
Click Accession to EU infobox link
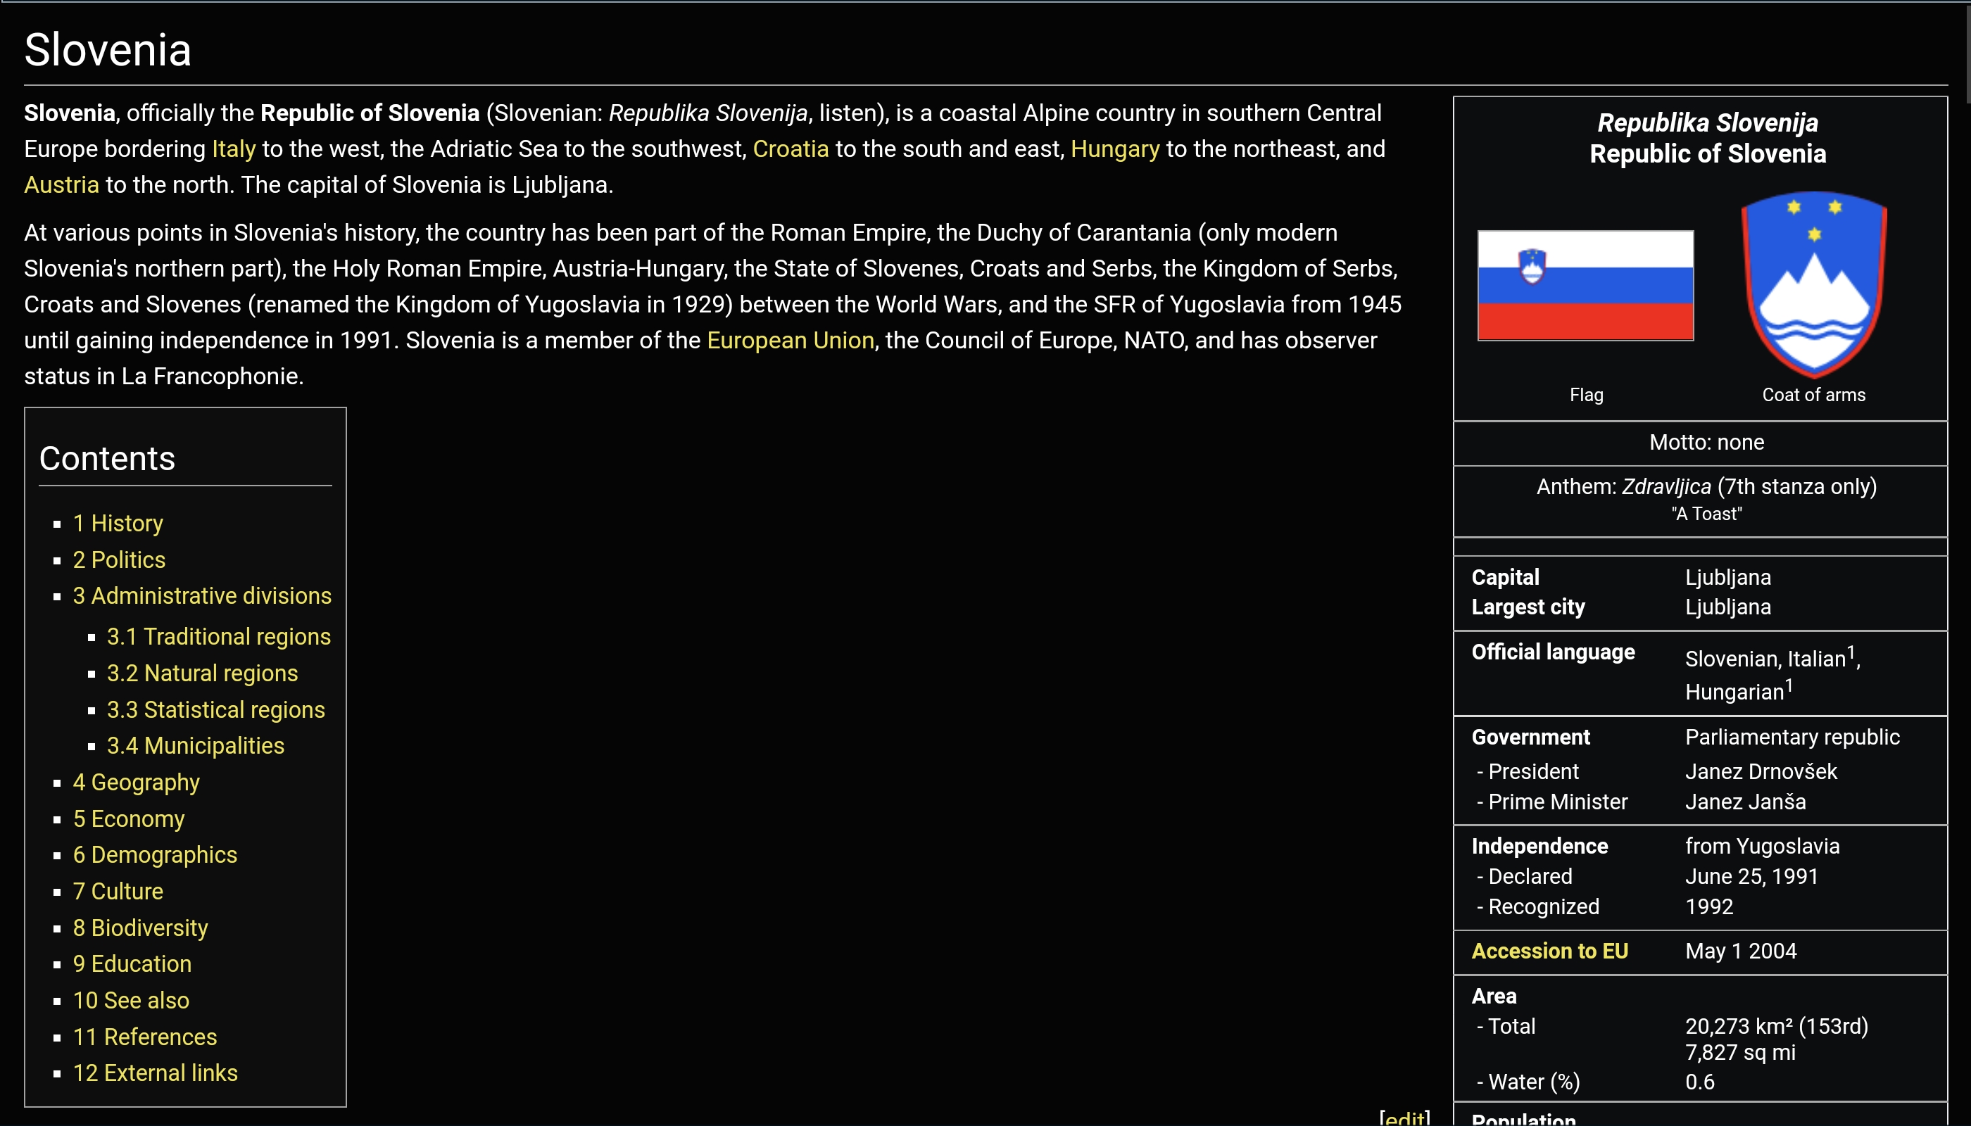click(1549, 951)
